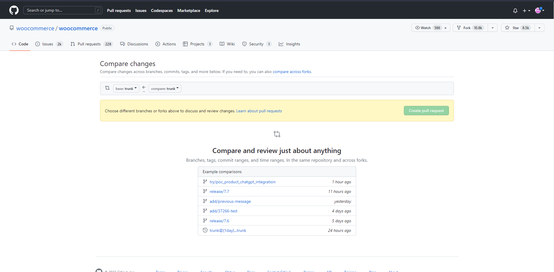Open Pull requests from the top navigation
Screen dimensions: 554x272
(119, 10)
